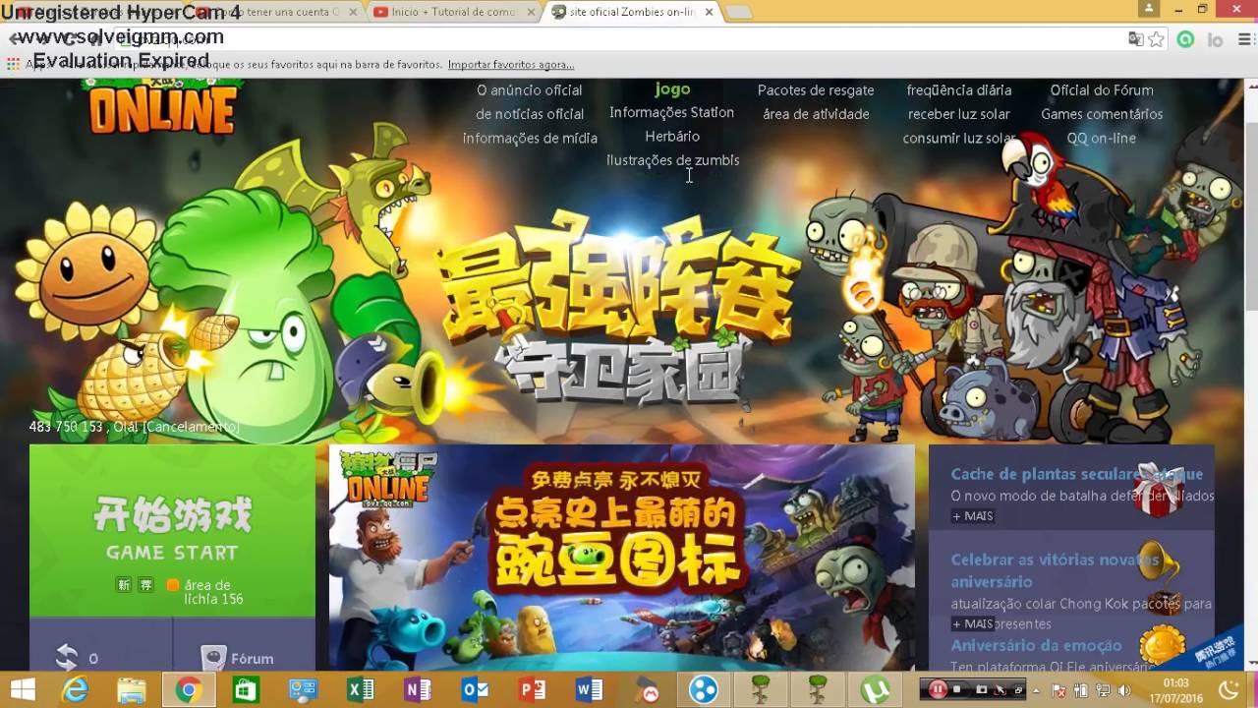Open Informações Station link
This screenshot has height=708, width=1258.
pyautogui.click(x=671, y=112)
